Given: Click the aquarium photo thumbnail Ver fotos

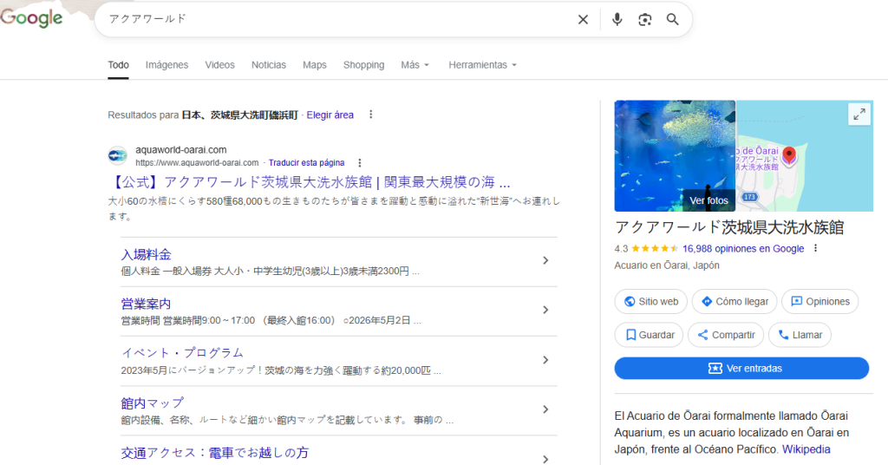Looking at the screenshot, I should 675,156.
